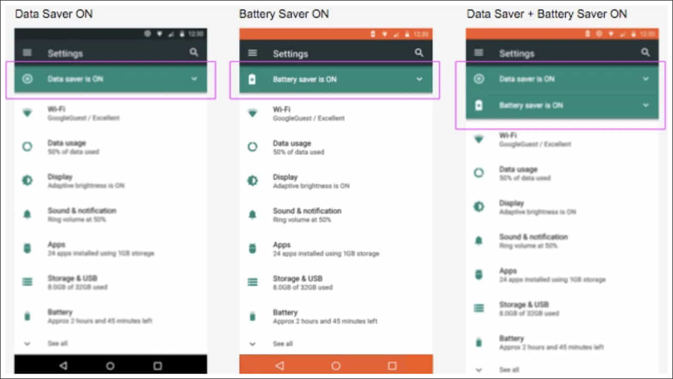Tap Storage & USB icon in middle phone
Image resolution: width=673 pixels, height=379 pixels.
click(252, 282)
